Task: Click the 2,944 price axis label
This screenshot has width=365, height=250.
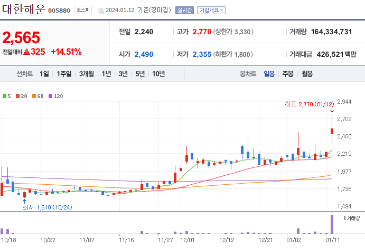Action: (344, 102)
